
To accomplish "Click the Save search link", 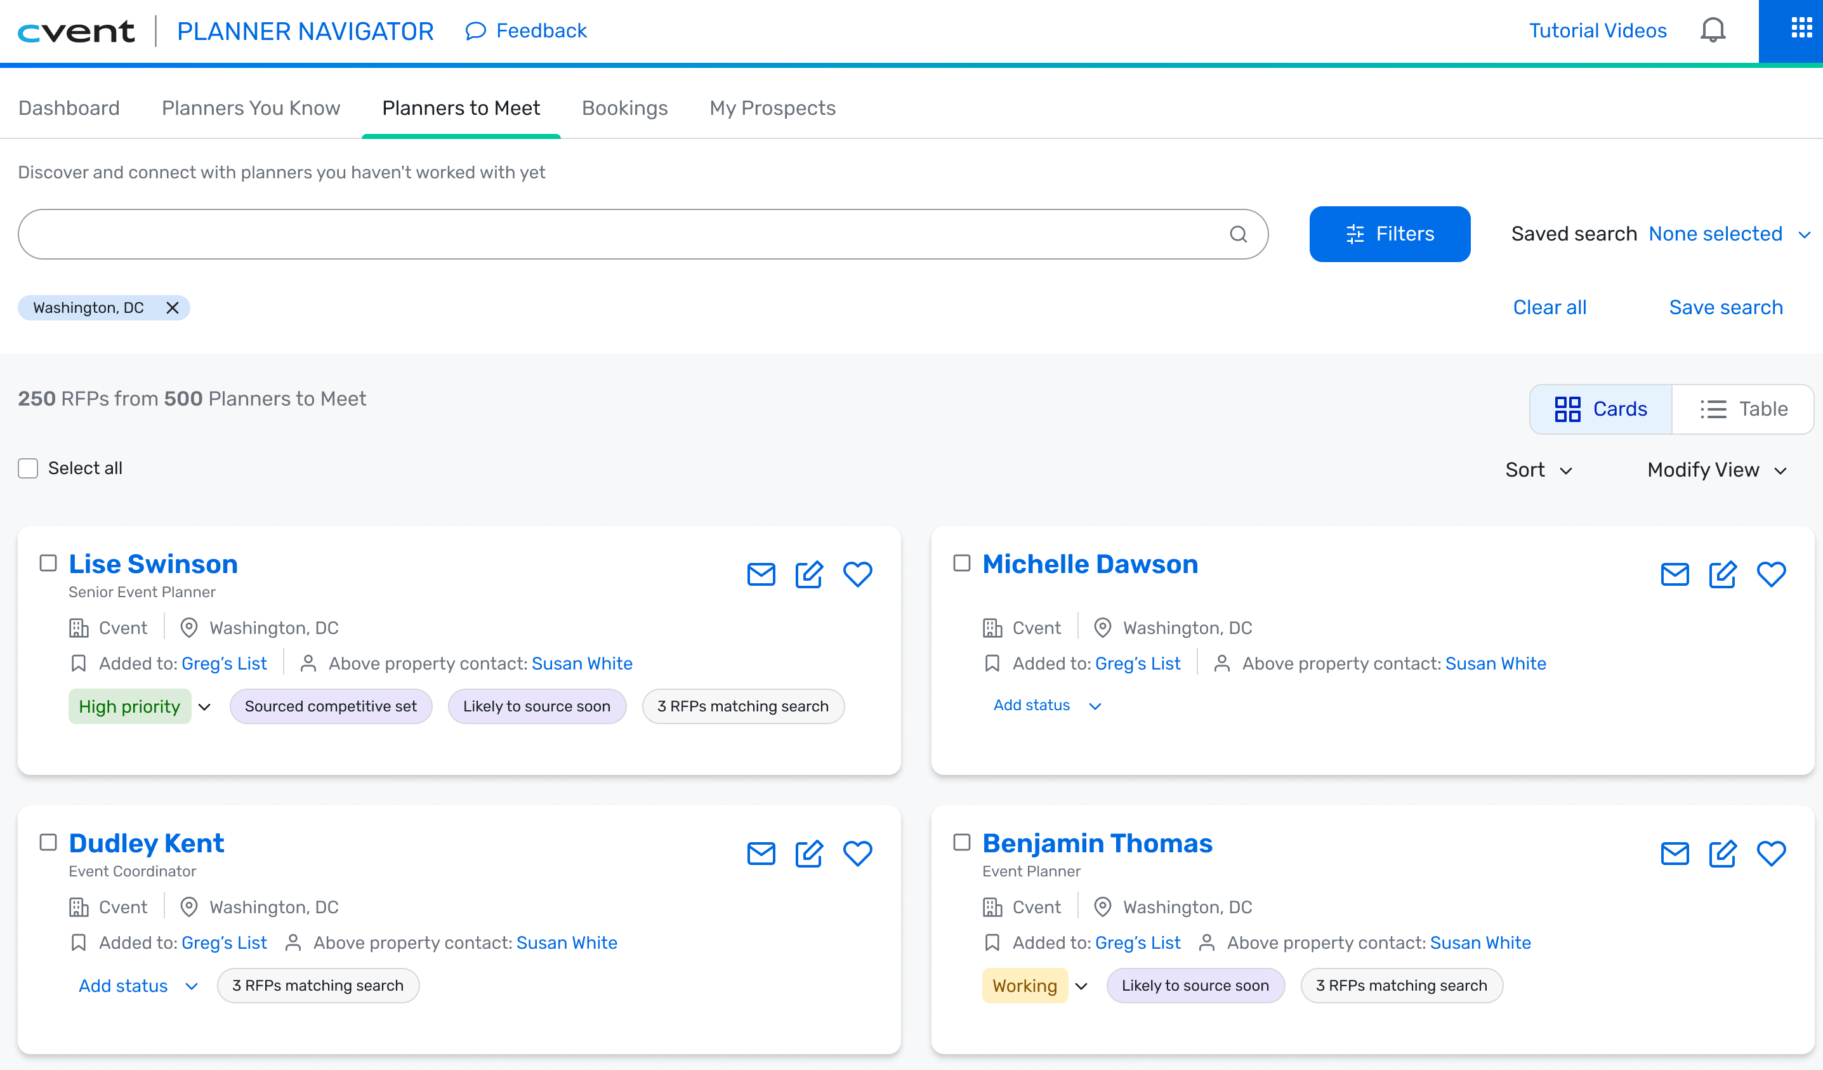I will click(x=1725, y=308).
